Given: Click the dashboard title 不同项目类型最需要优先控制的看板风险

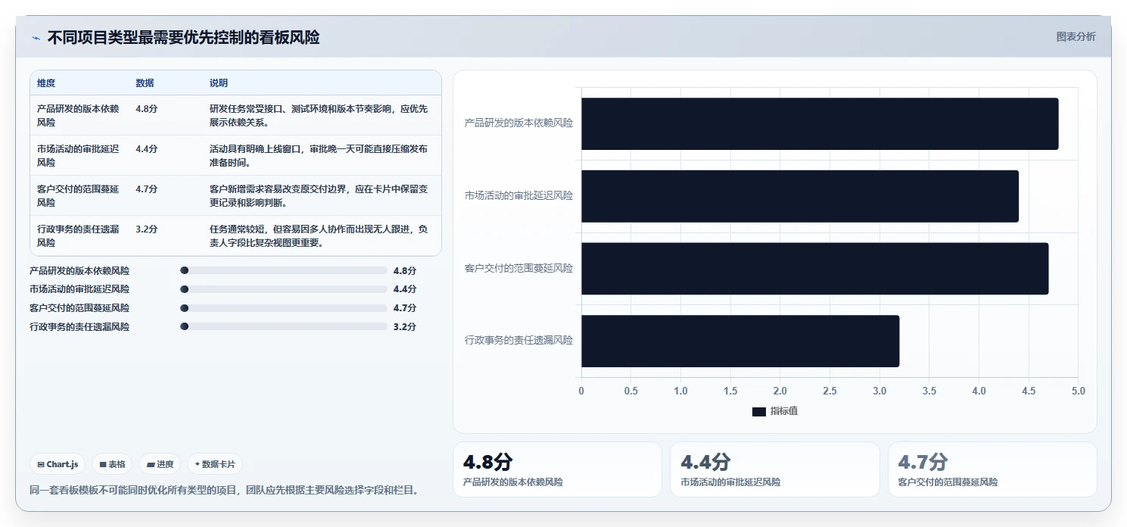Looking at the screenshot, I should click(x=183, y=37).
